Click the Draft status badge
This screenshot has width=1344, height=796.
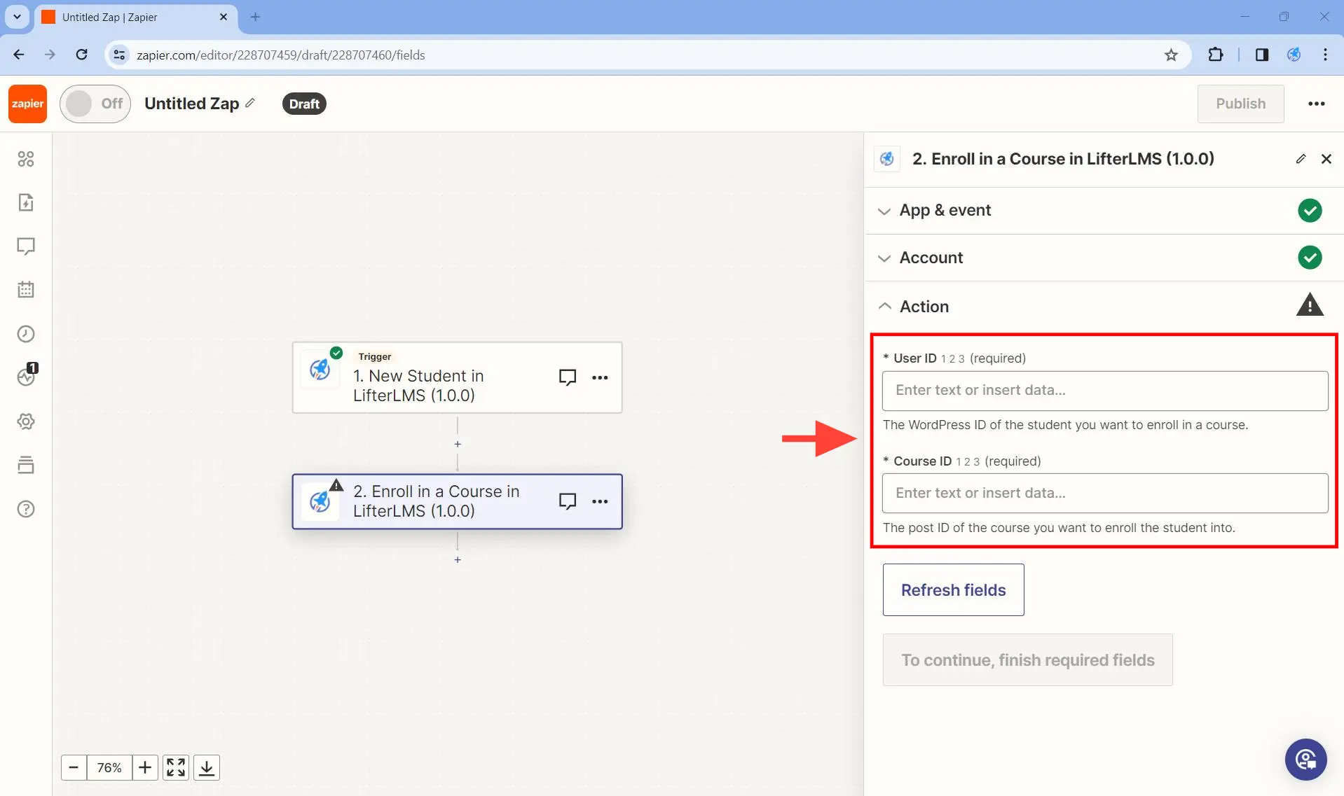click(304, 104)
